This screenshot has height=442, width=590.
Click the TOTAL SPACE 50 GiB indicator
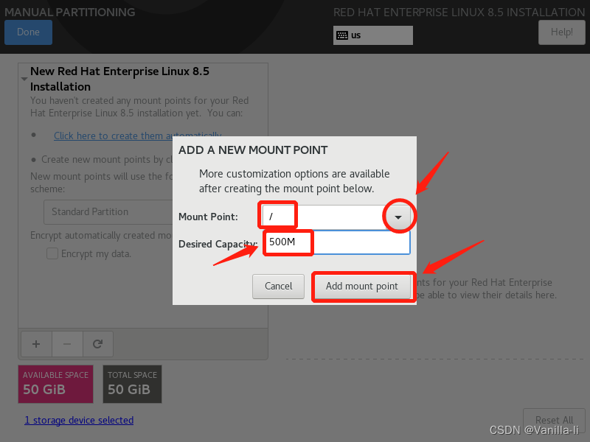pos(133,384)
